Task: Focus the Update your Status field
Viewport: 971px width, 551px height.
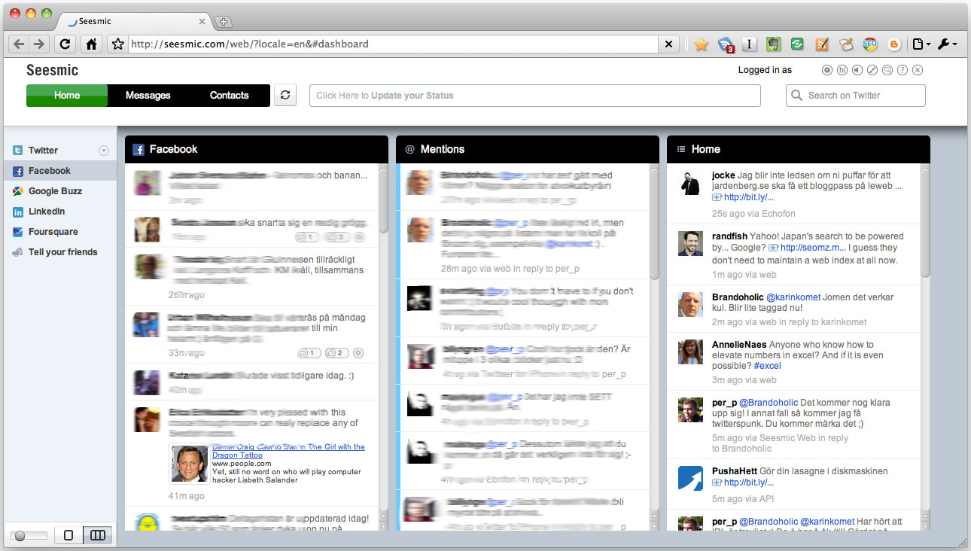Action: point(535,96)
